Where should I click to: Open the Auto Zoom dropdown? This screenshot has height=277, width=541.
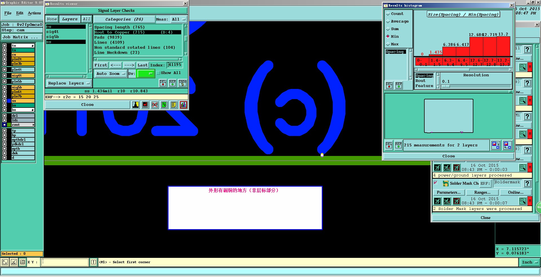[x=110, y=74]
